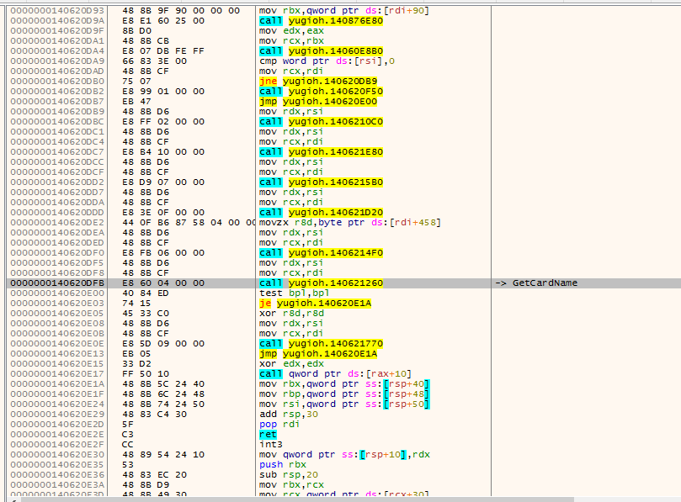Select 'mov rbp,qword ptr ss:[rsp+48]' line
Image resolution: width=681 pixels, height=502 pixels.
344,394
